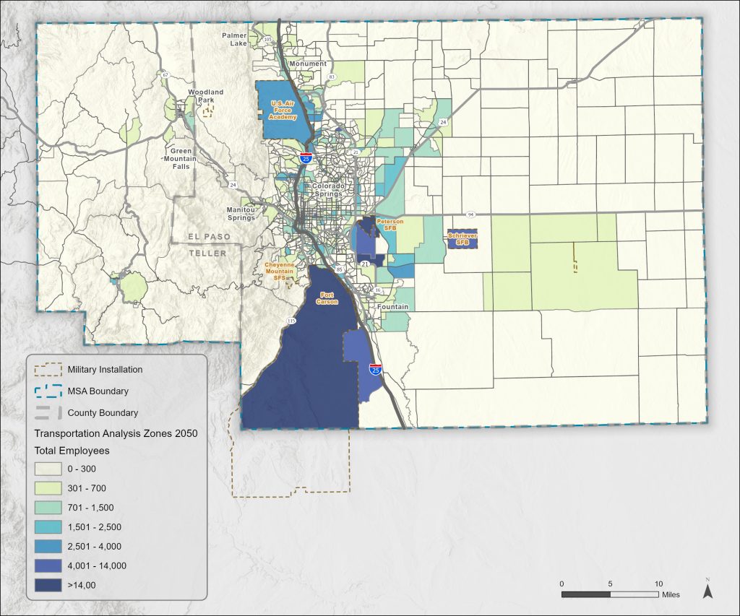Click the Highway 85 route shield
Viewport: 740px width, 616px height.
[340, 269]
